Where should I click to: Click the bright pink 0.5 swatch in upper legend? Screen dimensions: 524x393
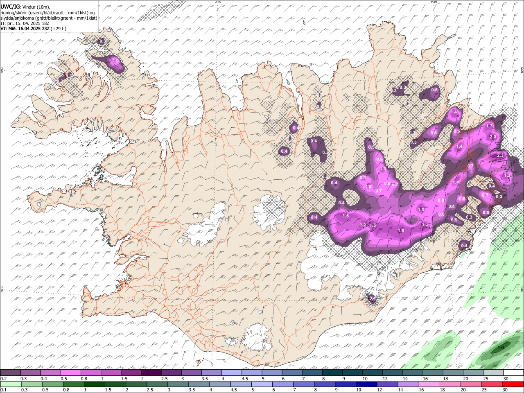click(x=71, y=373)
